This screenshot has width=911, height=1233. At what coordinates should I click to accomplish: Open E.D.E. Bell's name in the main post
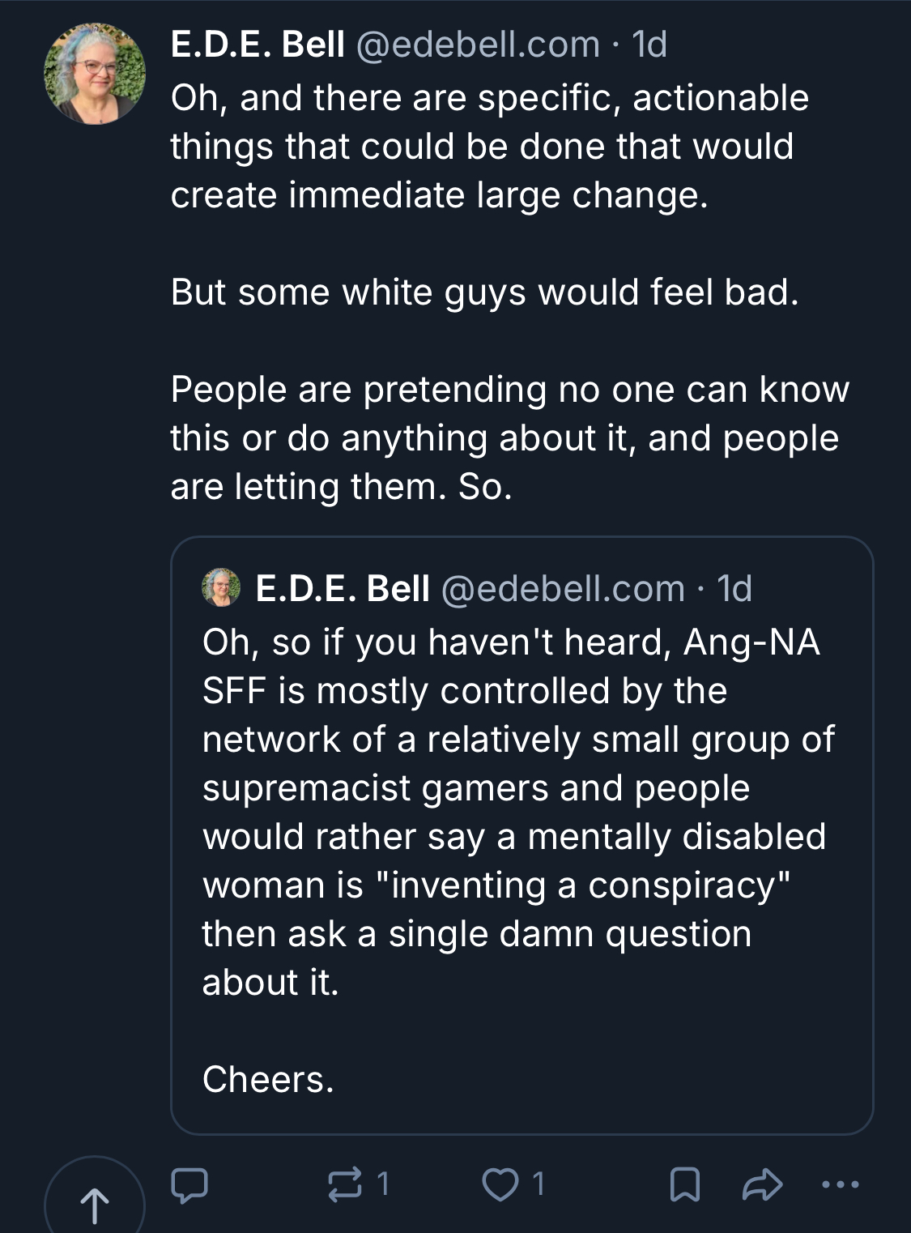click(x=258, y=44)
